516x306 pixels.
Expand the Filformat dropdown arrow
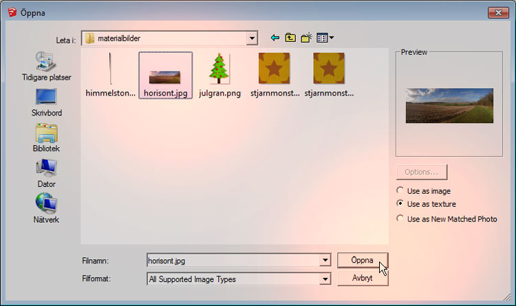325,279
